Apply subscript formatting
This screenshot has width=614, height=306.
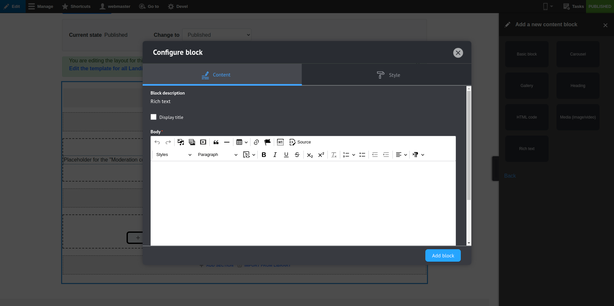click(310, 155)
